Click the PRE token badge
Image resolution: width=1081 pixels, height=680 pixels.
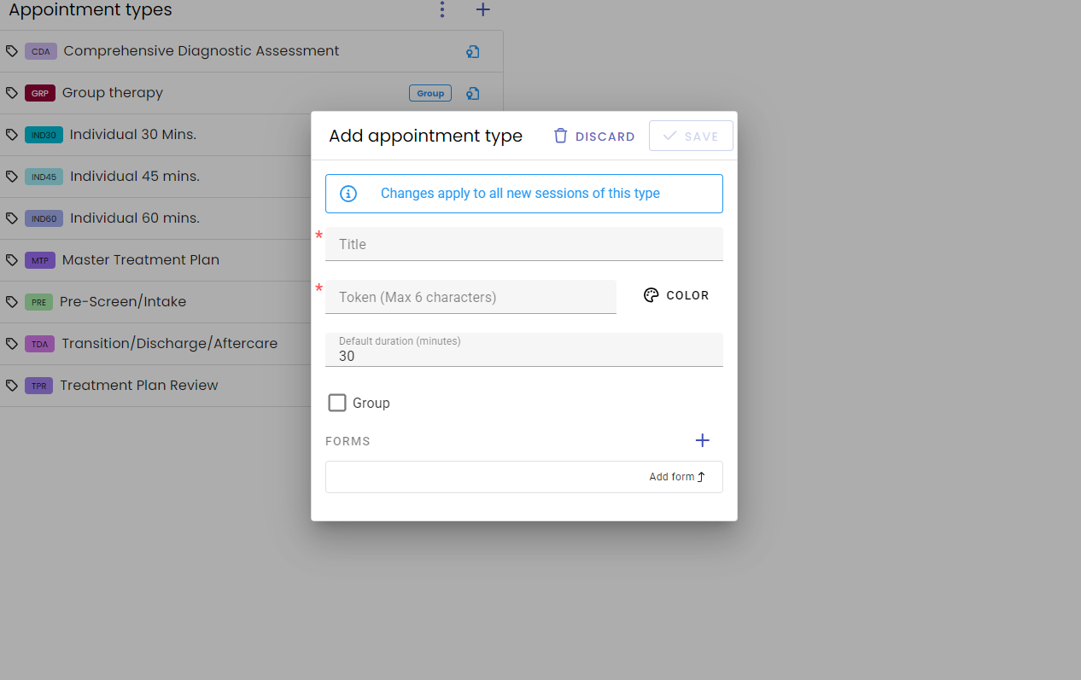point(38,302)
